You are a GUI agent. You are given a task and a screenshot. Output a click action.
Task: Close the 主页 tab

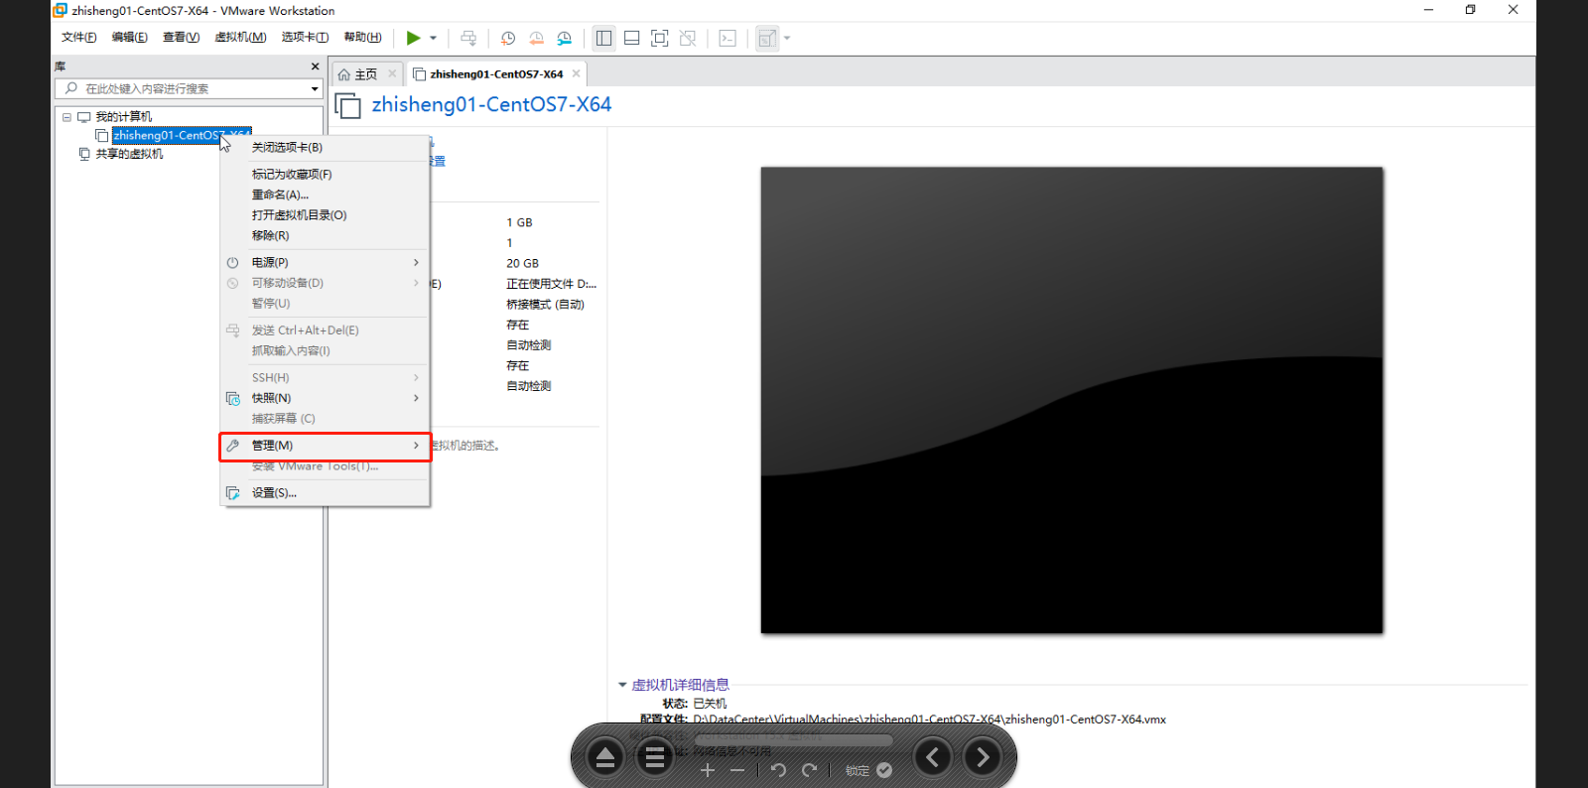click(392, 73)
